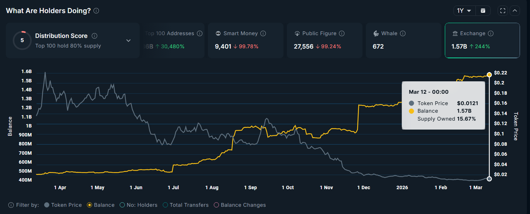This screenshot has width=530, height=214.
Task: Open the 1Y time range dropdown
Action: [464, 11]
